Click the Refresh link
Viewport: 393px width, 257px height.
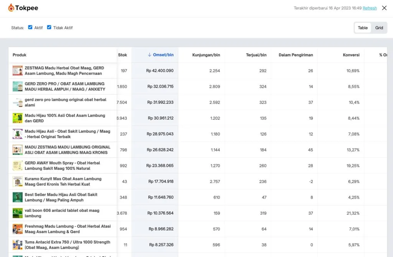coord(370,8)
